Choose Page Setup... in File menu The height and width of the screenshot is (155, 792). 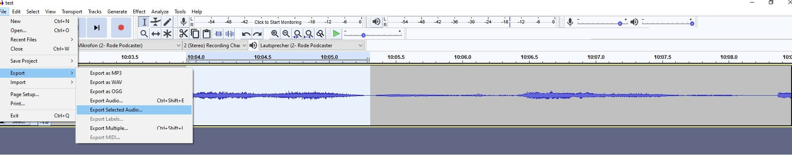39,94
